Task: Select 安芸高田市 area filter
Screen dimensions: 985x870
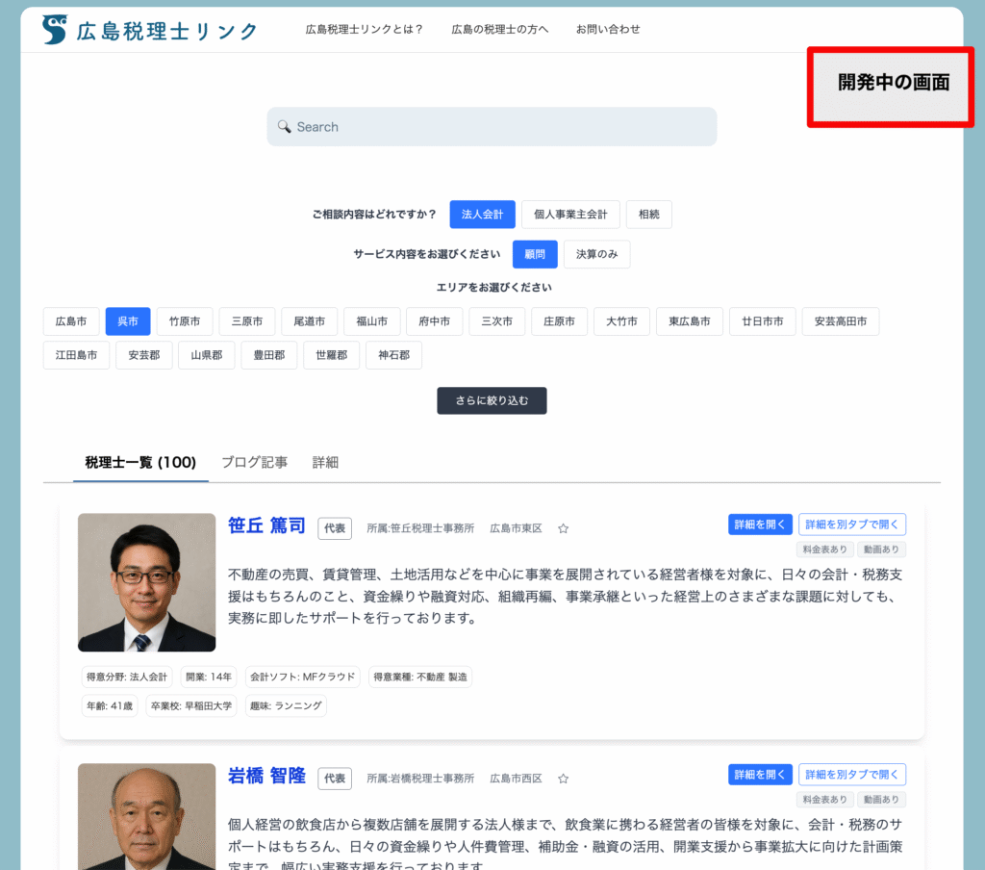Action: (x=841, y=321)
